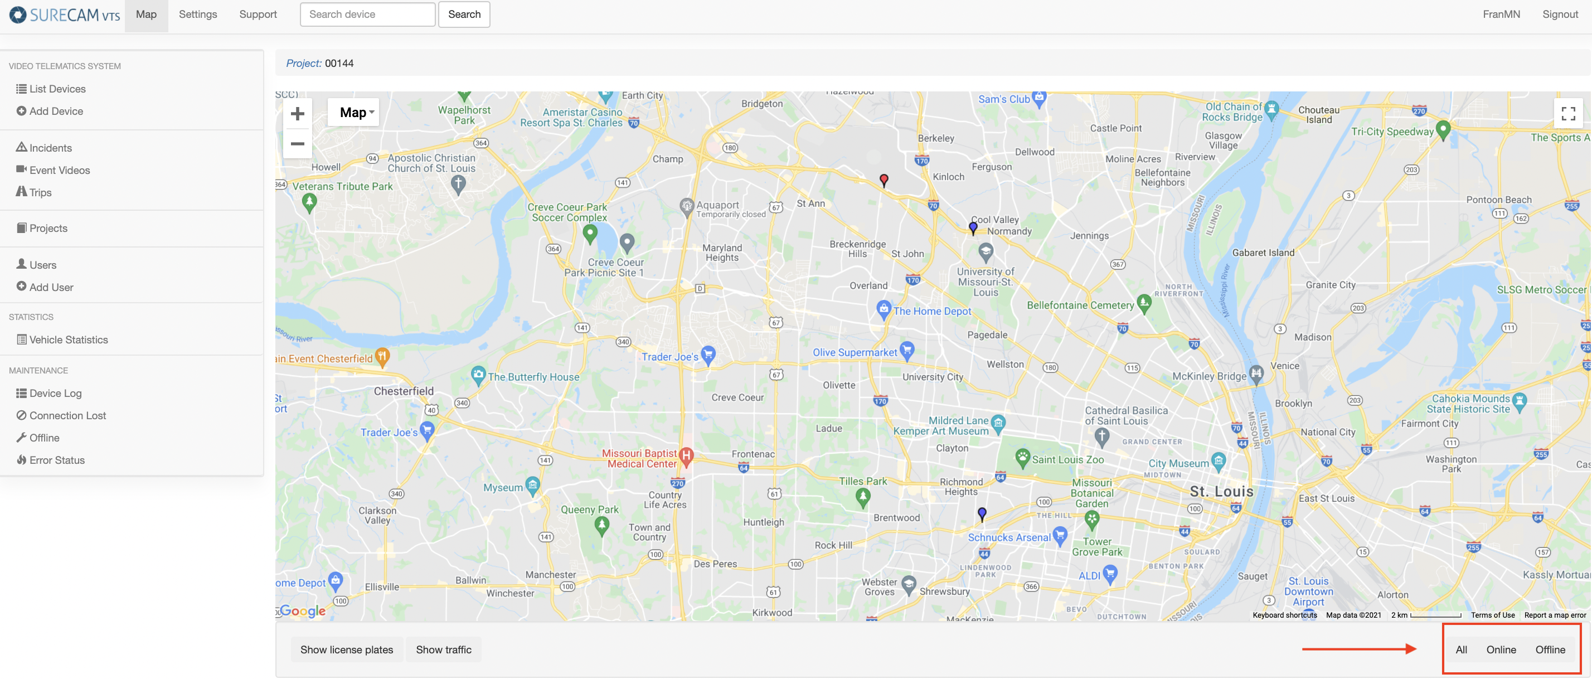Focus the Search device input field

(x=368, y=15)
